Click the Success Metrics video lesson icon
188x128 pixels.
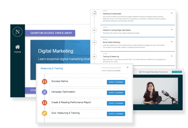pos(44,82)
